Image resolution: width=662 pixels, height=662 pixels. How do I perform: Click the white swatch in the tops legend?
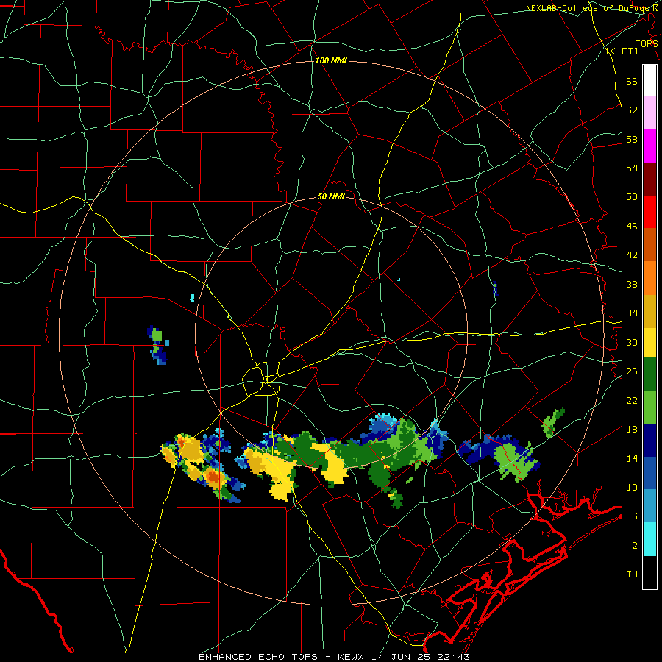(649, 81)
